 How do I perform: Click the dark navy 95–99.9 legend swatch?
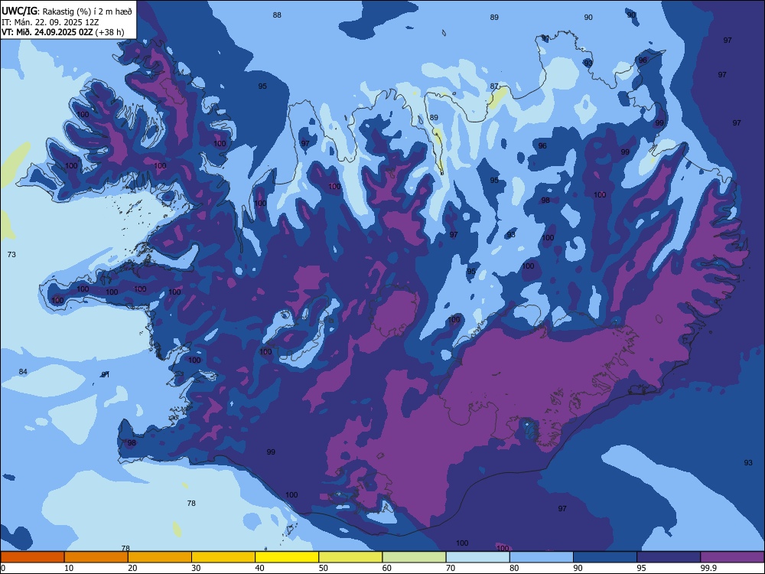[669, 557]
